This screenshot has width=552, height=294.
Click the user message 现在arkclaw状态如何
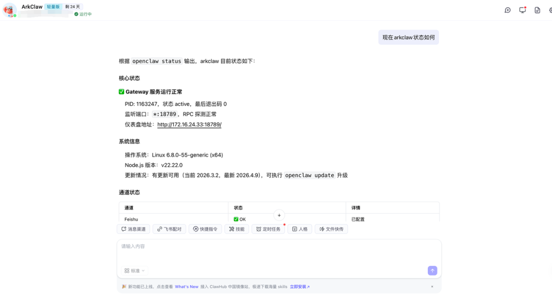click(x=409, y=37)
